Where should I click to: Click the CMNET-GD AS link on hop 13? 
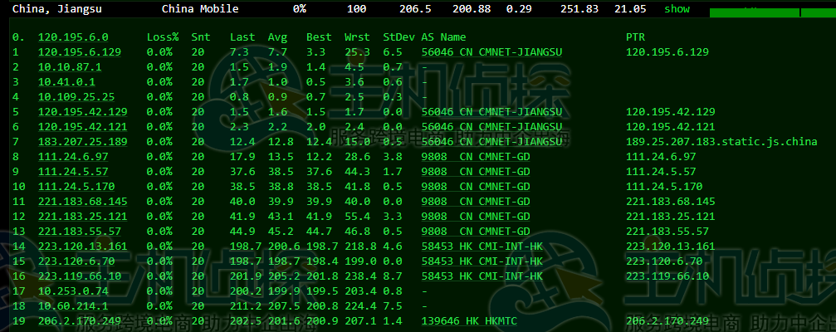475,232
